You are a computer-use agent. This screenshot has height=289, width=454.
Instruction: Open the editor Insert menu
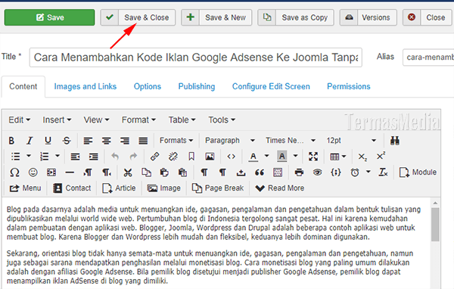(57, 120)
